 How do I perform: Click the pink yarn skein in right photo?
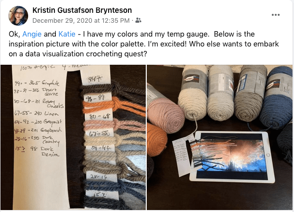[x=165, y=110]
